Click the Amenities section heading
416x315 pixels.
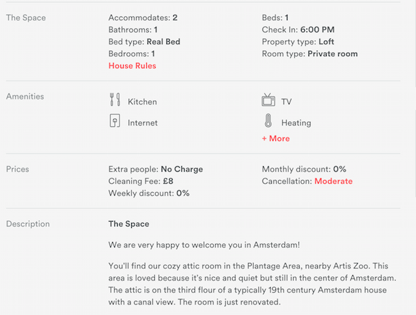[25, 96]
